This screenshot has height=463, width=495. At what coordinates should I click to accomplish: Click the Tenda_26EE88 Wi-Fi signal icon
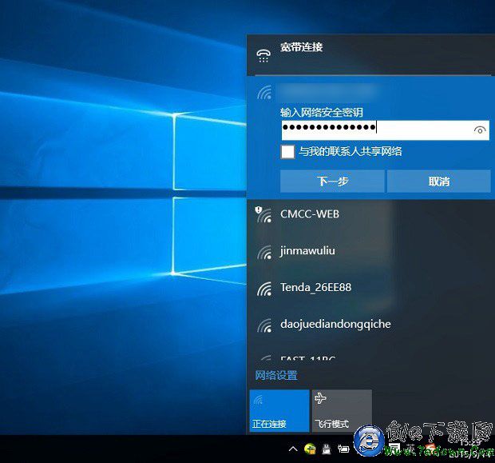pyautogui.click(x=264, y=289)
